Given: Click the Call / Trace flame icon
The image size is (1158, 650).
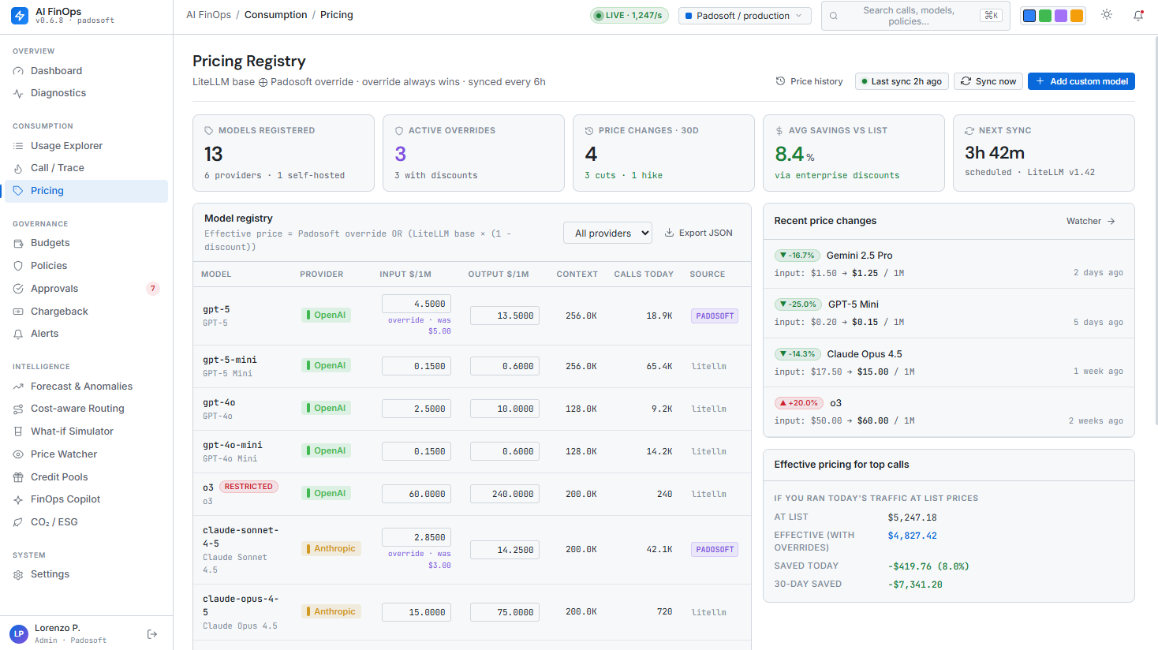Looking at the screenshot, I should 18,168.
